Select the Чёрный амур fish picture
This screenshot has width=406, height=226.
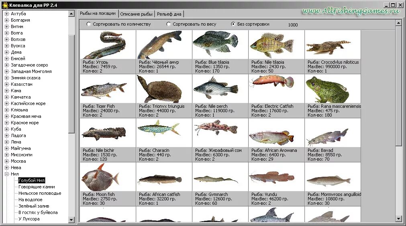click(x=164, y=45)
